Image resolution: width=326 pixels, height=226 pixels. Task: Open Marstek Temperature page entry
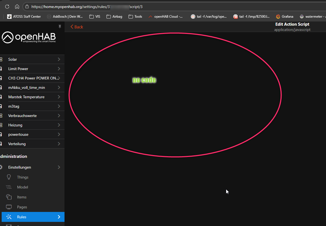[x=26, y=97]
